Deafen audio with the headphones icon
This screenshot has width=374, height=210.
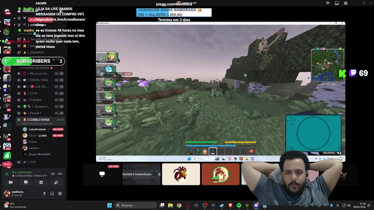point(52,193)
